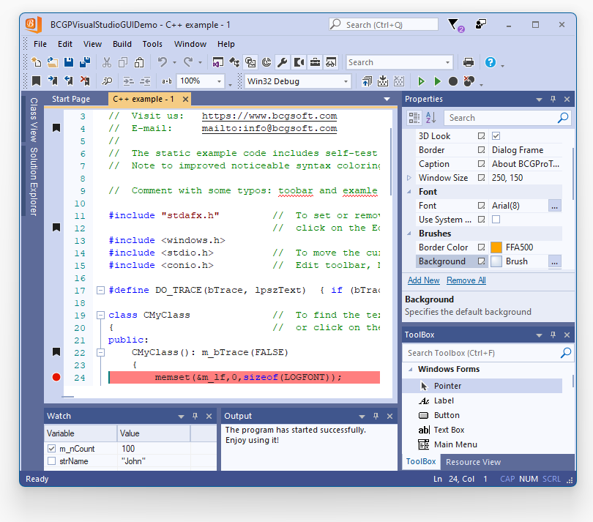Click the blue Help question mark icon
Image resolution: width=593 pixels, height=522 pixels.
(x=491, y=62)
